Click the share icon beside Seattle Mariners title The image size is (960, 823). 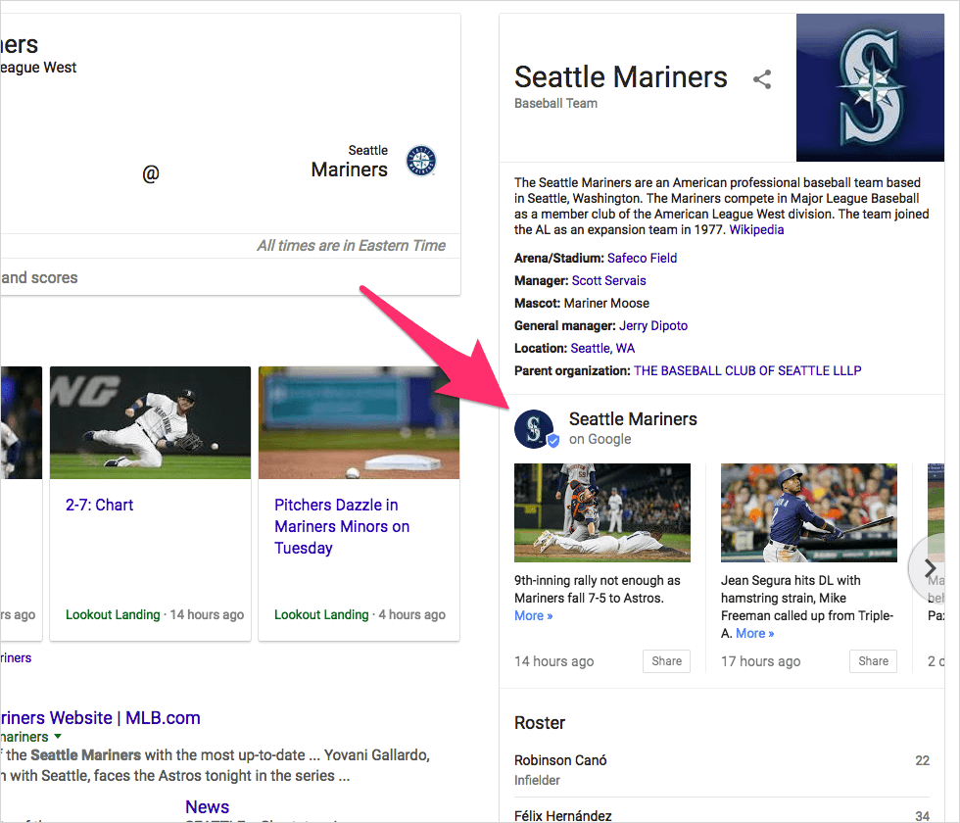(x=762, y=79)
